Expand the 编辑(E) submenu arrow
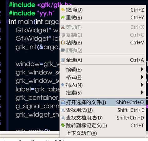 click(x=142, y=69)
